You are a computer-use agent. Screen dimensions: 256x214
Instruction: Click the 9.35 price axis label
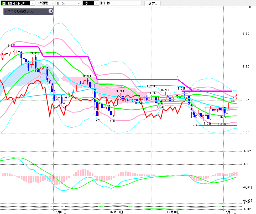[x=246, y=33]
